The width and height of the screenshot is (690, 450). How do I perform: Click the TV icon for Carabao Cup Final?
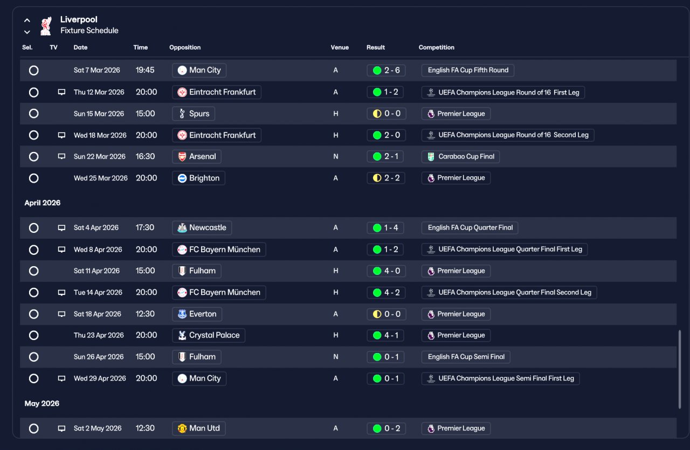(x=61, y=157)
